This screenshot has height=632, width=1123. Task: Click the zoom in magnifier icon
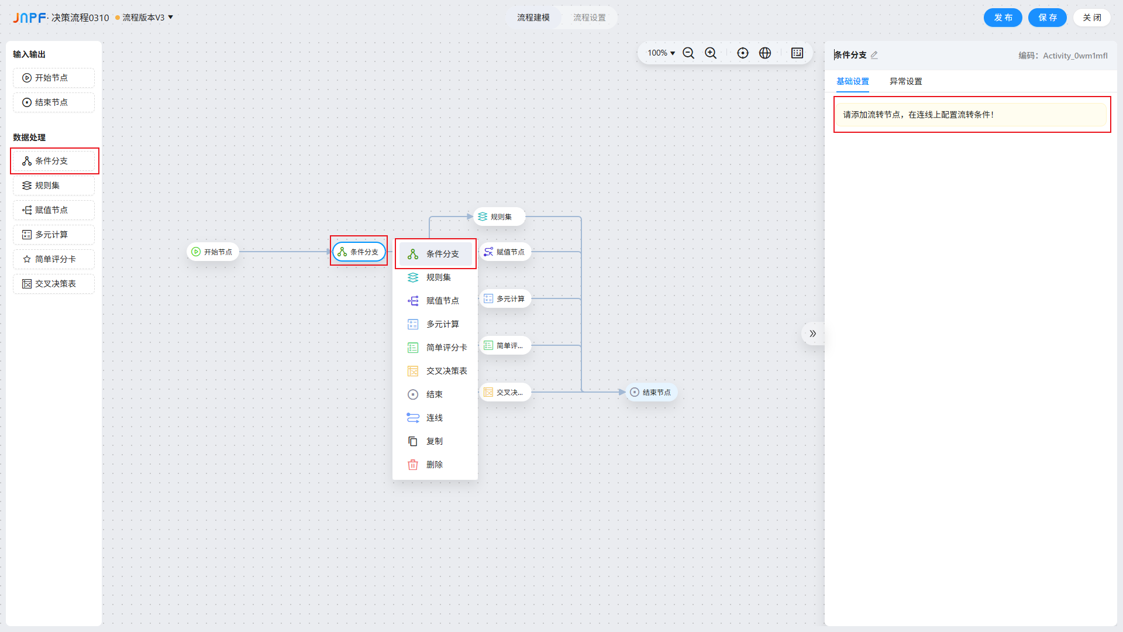[711, 53]
